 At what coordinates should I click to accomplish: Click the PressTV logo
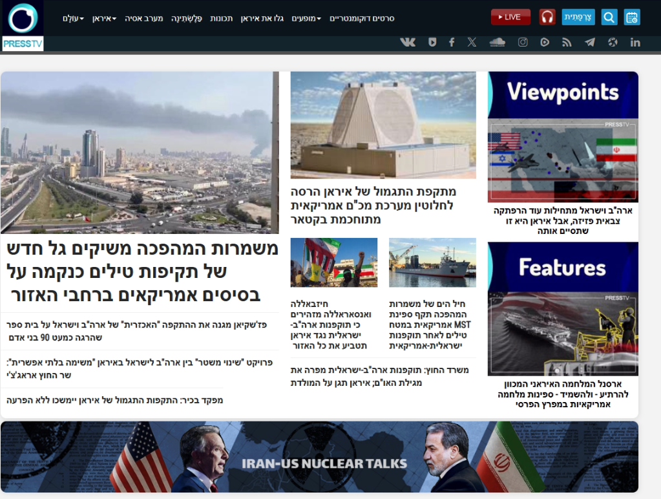23,26
